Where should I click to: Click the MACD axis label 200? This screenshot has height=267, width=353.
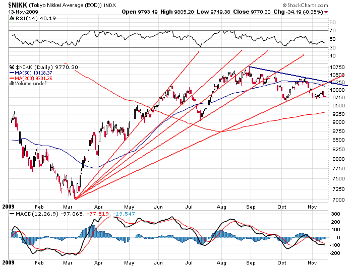point(335,222)
